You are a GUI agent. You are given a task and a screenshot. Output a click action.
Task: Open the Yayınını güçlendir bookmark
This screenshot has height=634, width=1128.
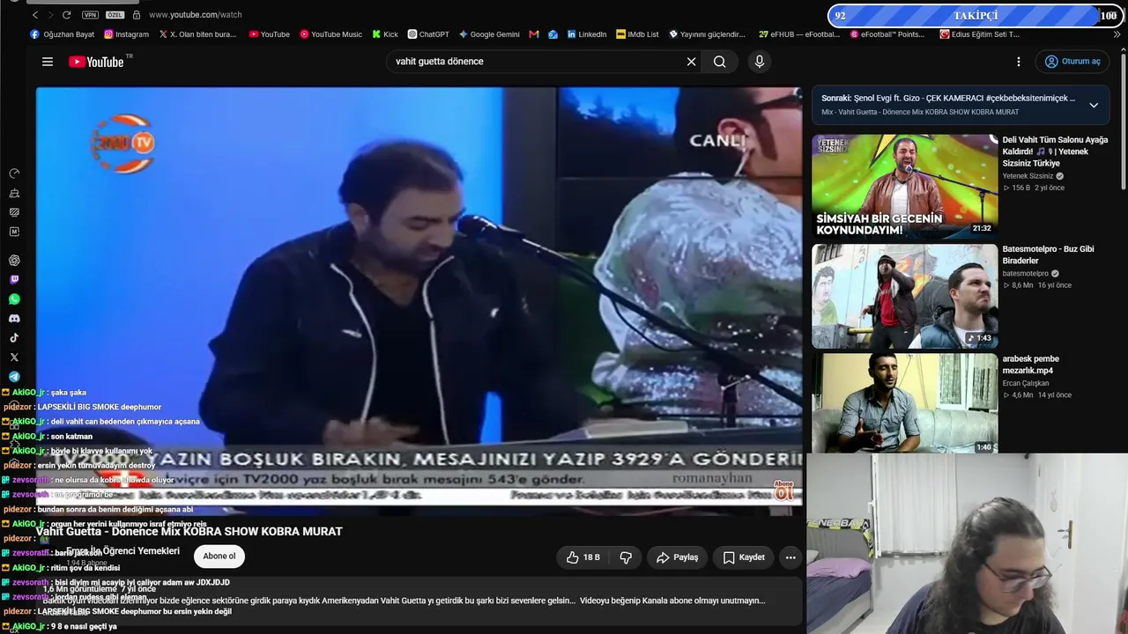(707, 34)
